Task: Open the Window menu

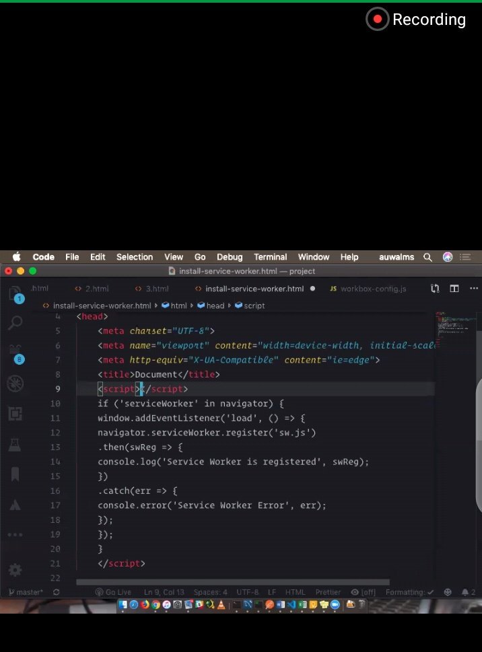Action: click(x=314, y=257)
